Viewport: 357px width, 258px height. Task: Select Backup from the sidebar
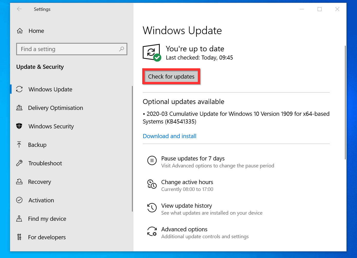coord(37,145)
